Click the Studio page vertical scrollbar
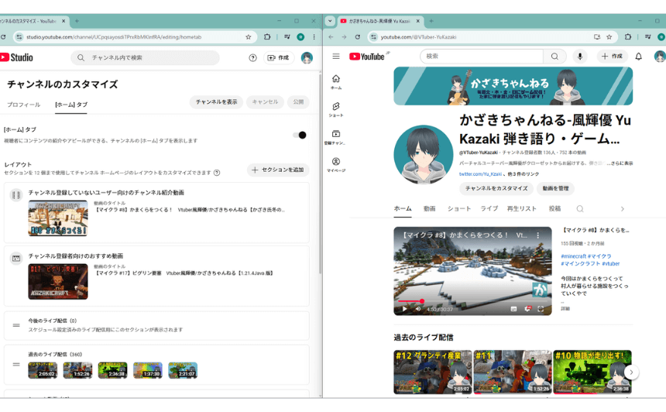This screenshot has width=666, height=412. [x=321, y=174]
